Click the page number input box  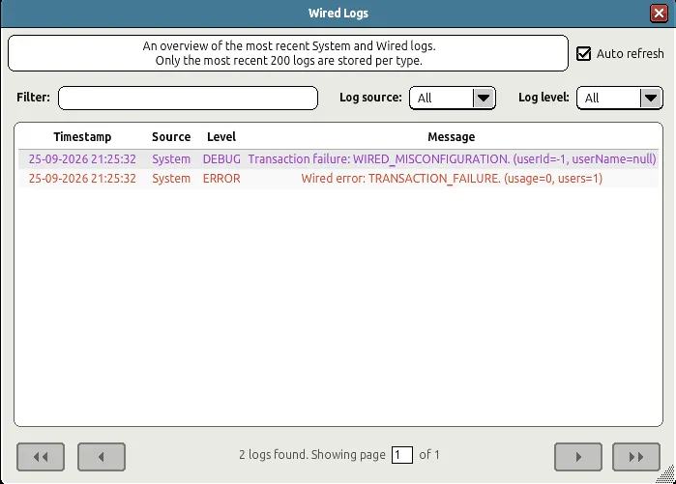(401, 455)
